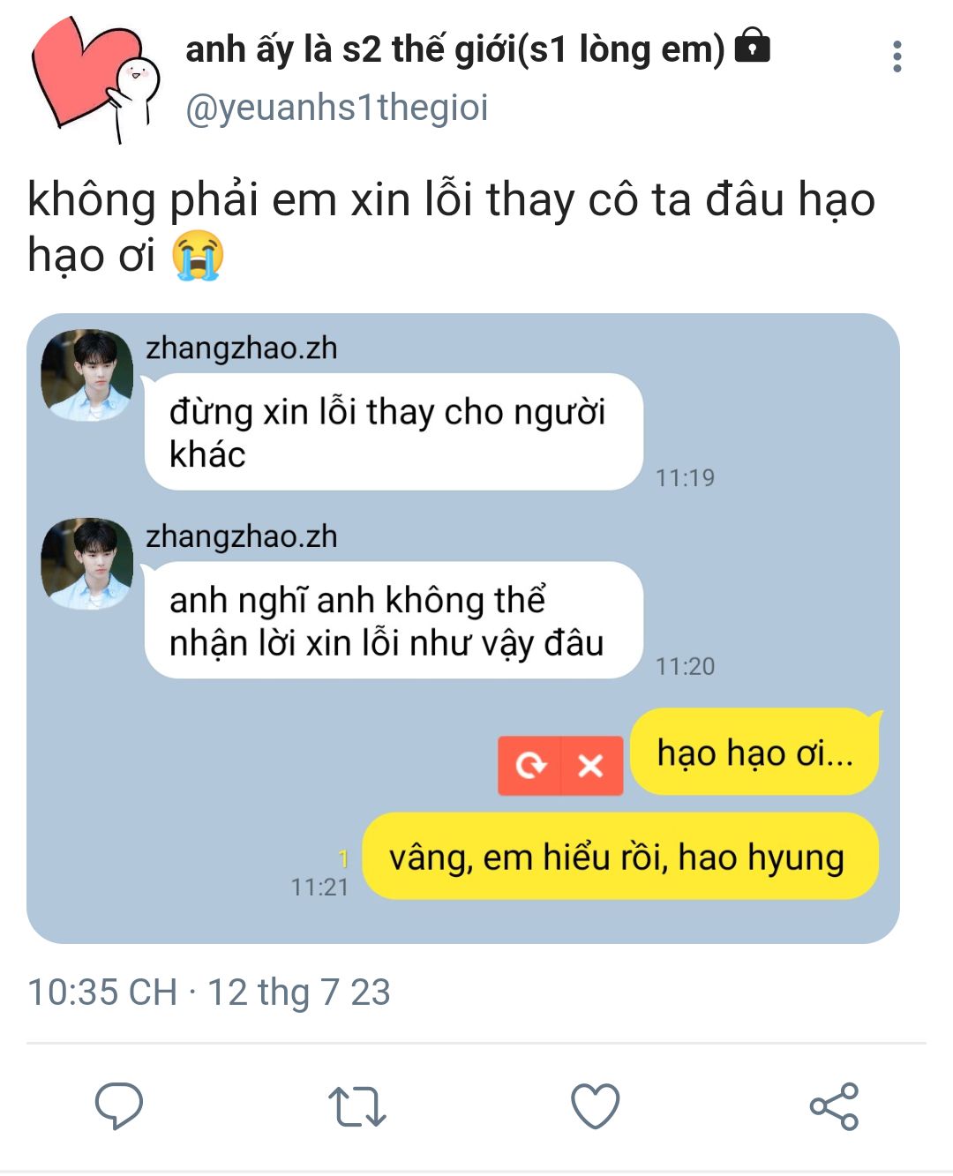953x1176 pixels.
Task: Tap the 'vâng, em hiểu rồi, hao hyung' bubble
Action: pyautogui.click(x=619, y=857)
